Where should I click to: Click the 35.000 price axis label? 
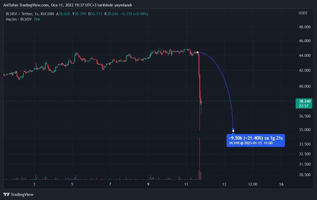(305, 130)
